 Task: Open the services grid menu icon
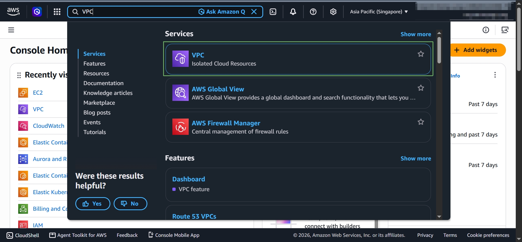pos(57,11)
